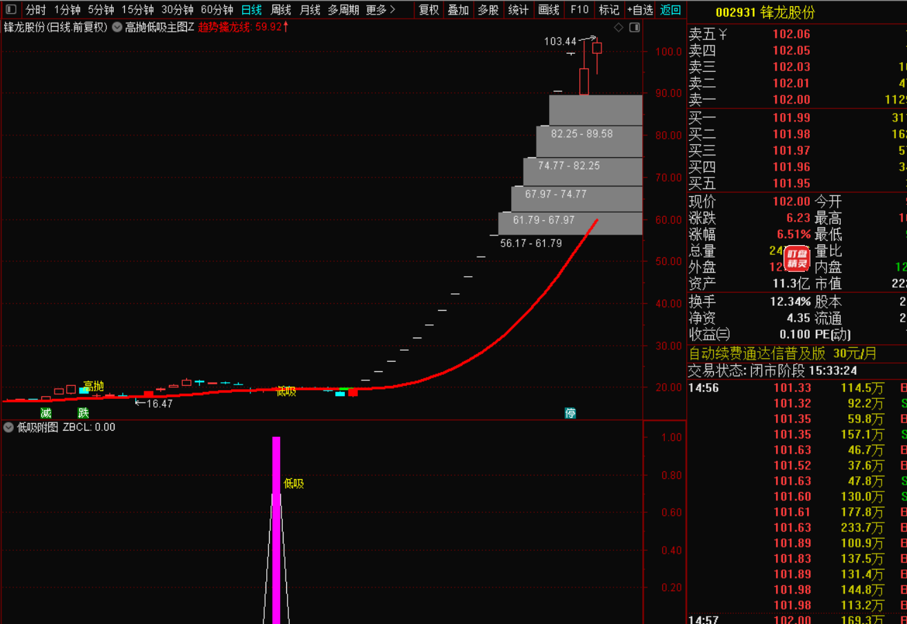Expand the 高抛低吸主图Z indicator dropdown
Image resolution: width=907 pixels, height=624 pixels.
(117, 28)
